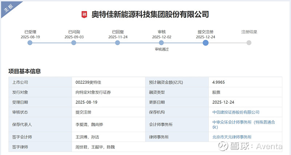Click the 更新日期 value 2025-12-24 in table

point(223,102)
